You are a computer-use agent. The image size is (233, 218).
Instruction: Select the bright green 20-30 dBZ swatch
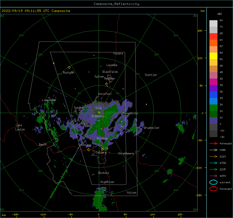(213, 108)
